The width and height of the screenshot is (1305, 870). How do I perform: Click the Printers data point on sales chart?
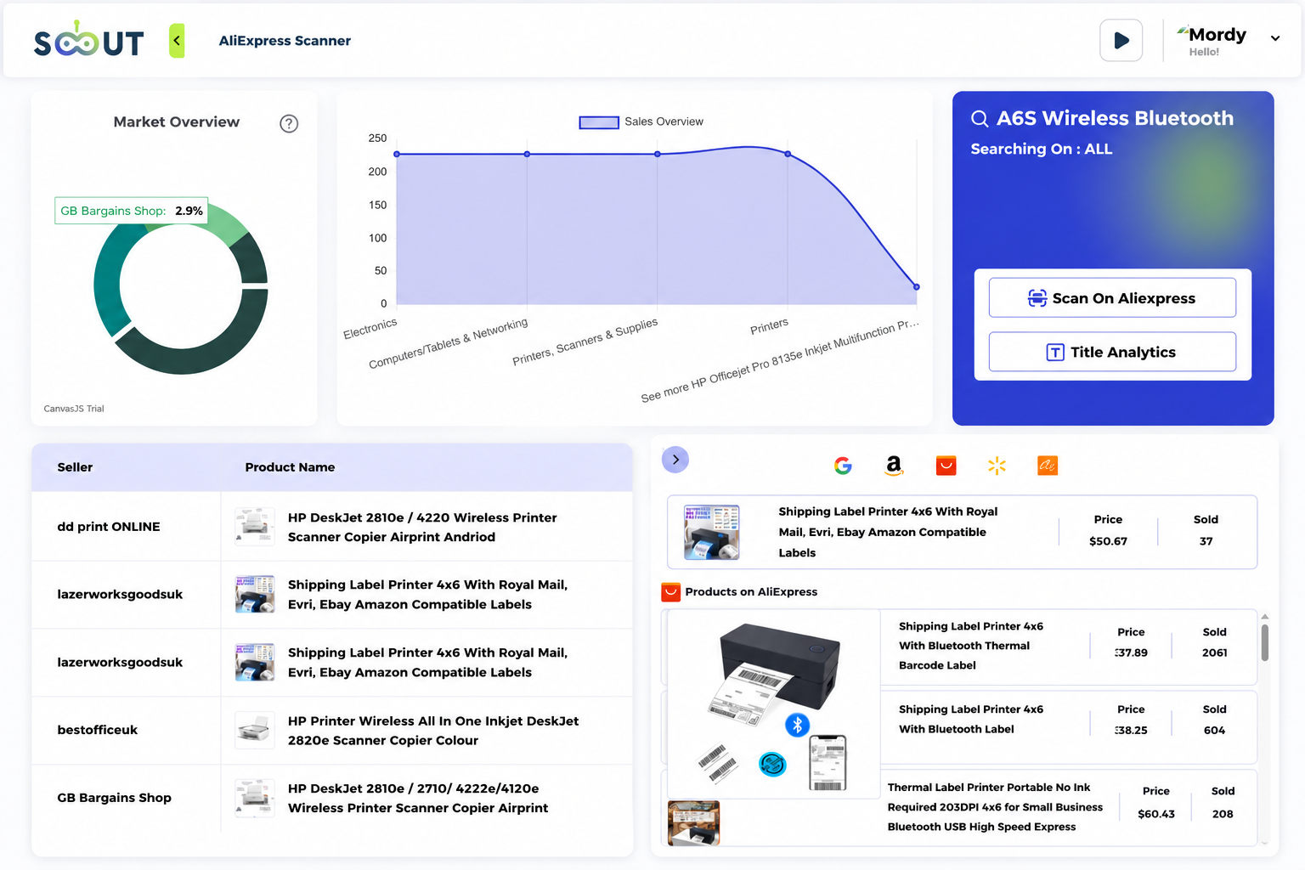click(788, 154)
